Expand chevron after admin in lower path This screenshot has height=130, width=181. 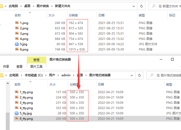point(74,75)
